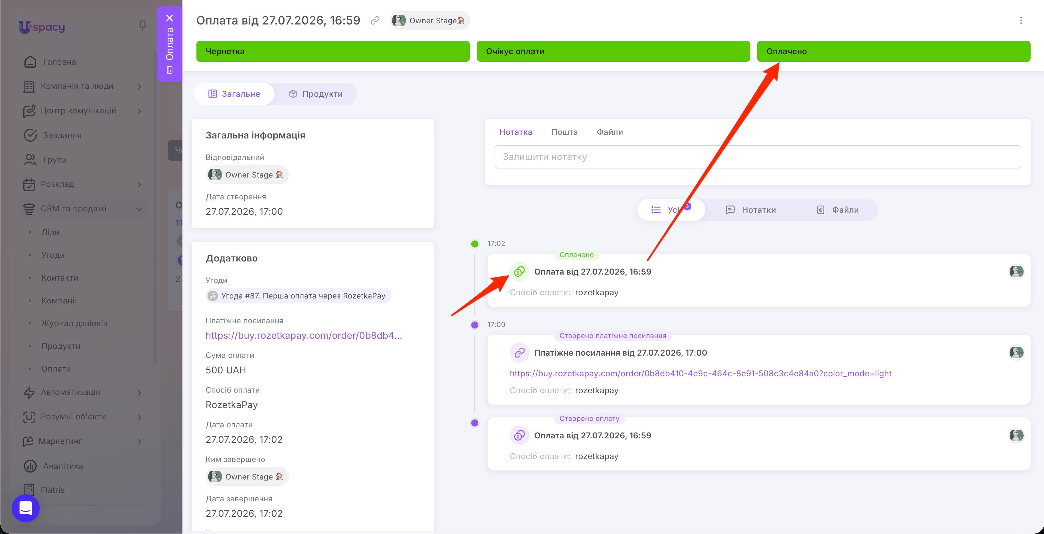Click the RozetkaPay payment method value
This screenshot has height=534, width=1044.
[x=232, y=405]
